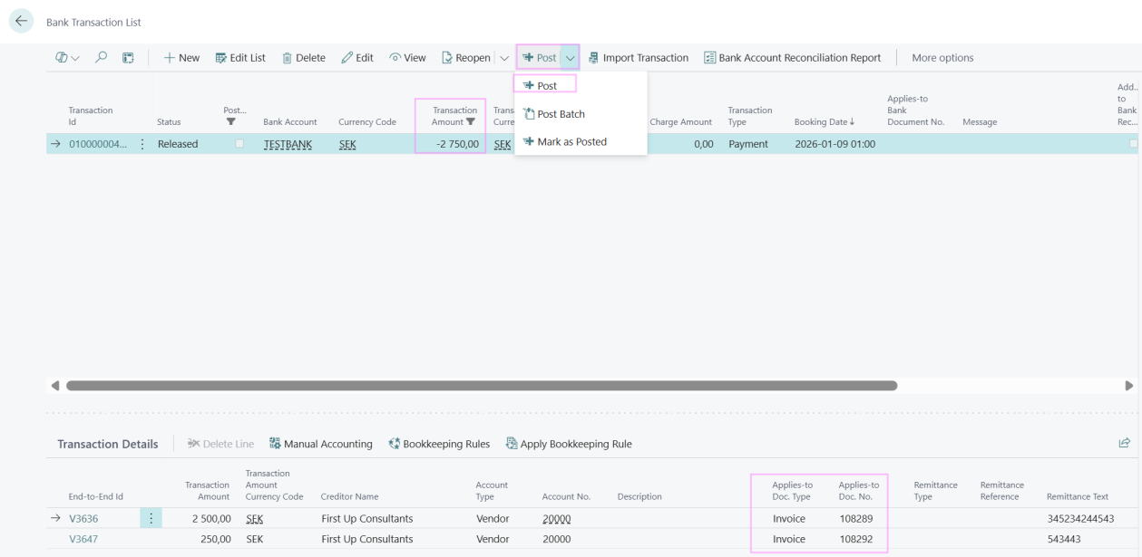This screenshot has width=1142, height=557.
Task: Open End-to-End Id V3647
Action: point(83,539)
